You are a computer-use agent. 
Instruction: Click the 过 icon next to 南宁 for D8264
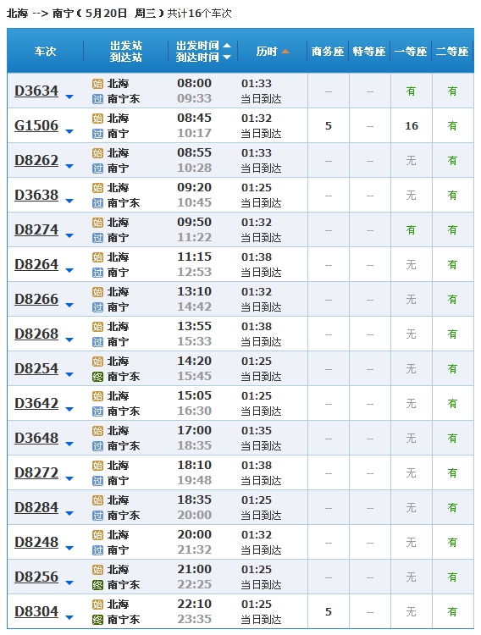pos(97,273)
